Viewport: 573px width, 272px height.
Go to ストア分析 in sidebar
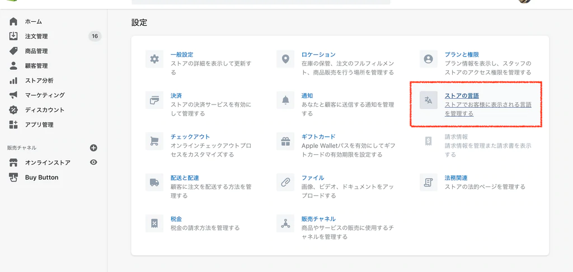pos(39,80)
